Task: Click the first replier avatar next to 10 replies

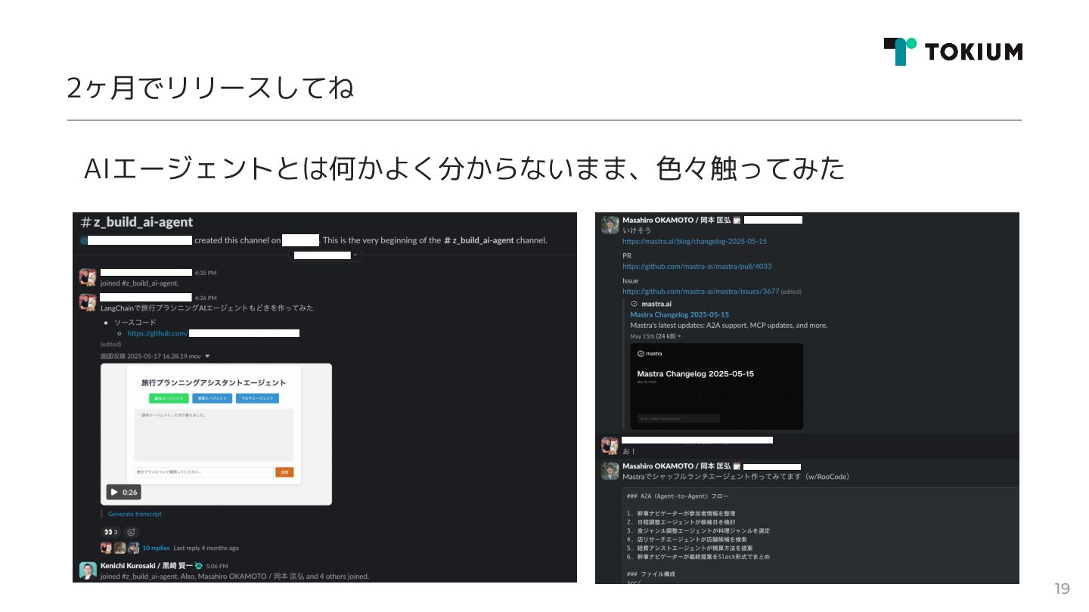Action: [x=106, y=548]
